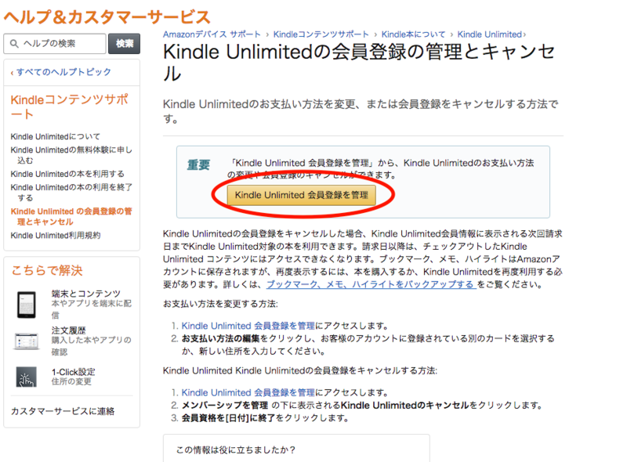Click Kindle本について breadcrumb
This screenshot has height=462, width=627.
pyautogui.click(x=413, y=34)
